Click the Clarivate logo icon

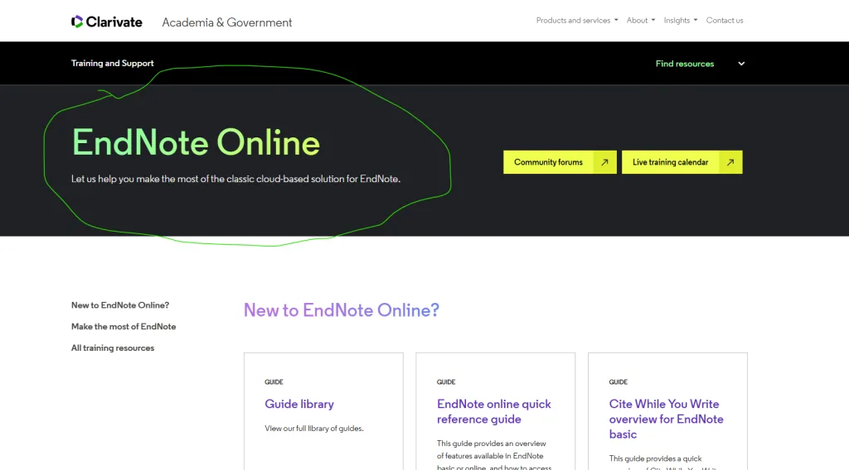click(x=77, y=22)
